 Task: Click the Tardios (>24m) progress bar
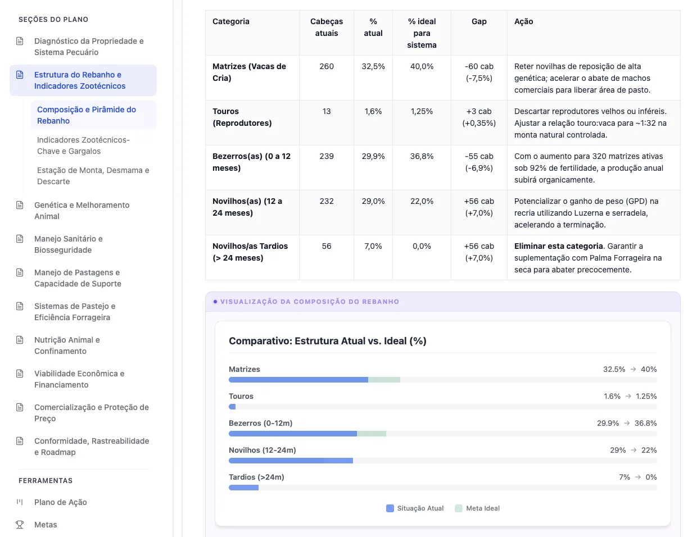443,488
